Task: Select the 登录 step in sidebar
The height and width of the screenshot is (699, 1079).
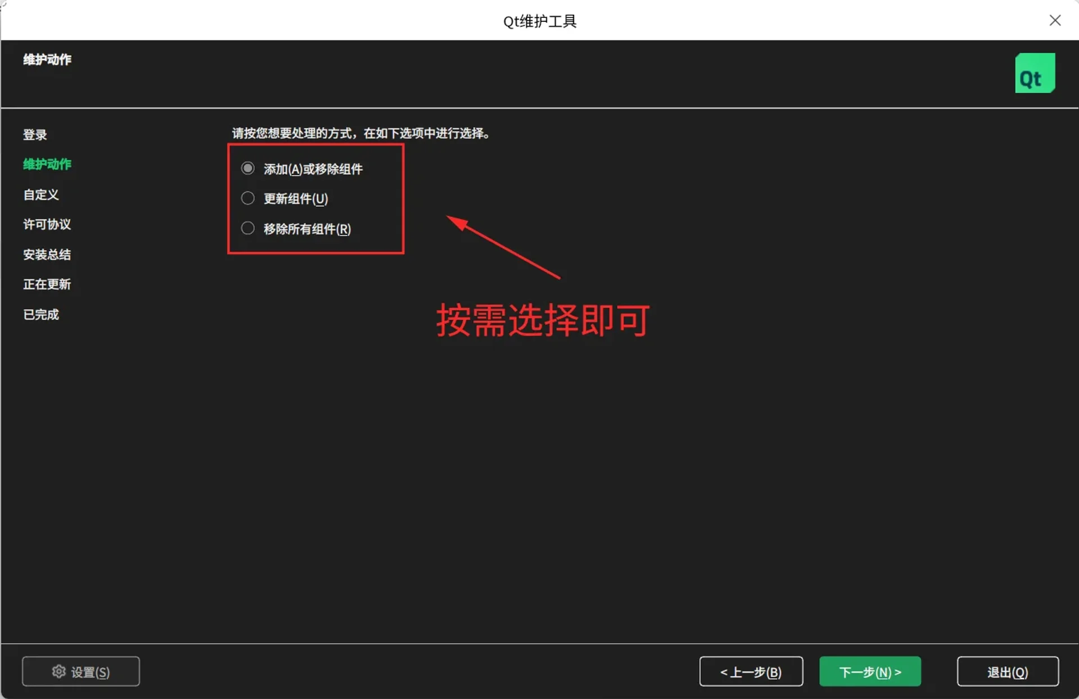Action: (35, 134)
